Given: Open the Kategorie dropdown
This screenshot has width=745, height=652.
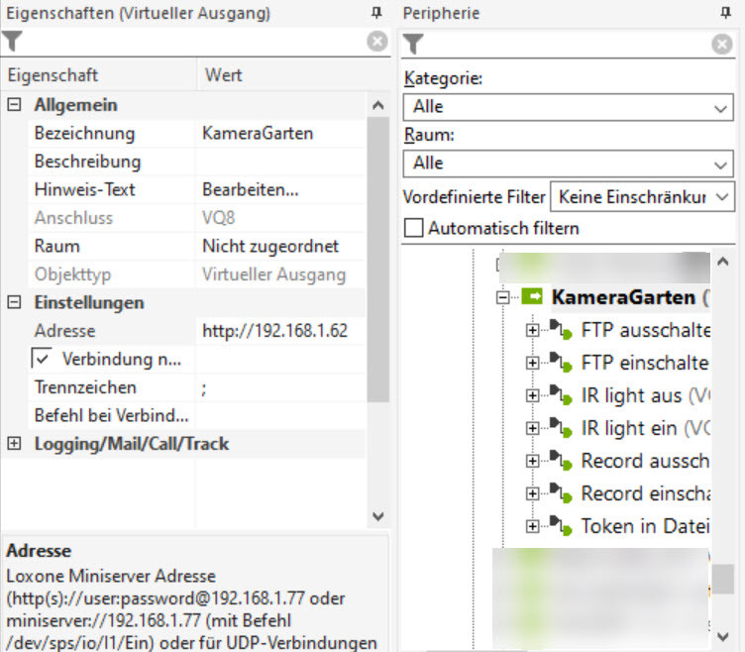Looking at the screenshot, I should (x=568, y=107).
